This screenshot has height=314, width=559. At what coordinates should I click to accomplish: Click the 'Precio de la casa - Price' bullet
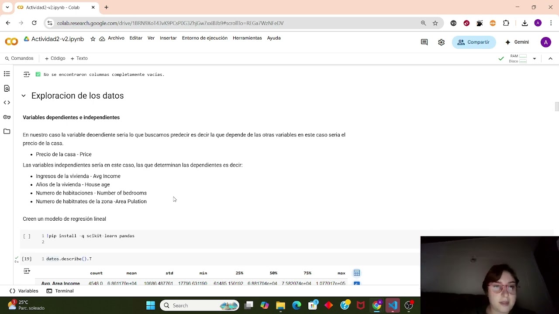coord(64,154)
